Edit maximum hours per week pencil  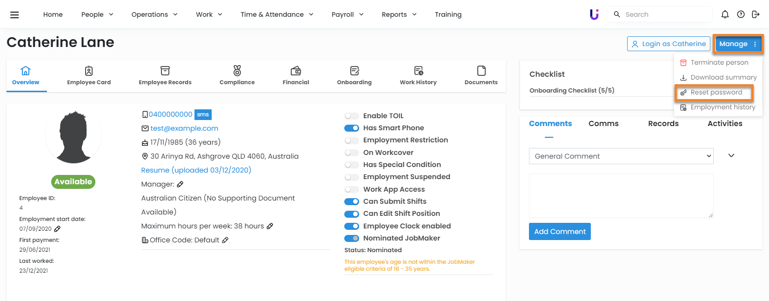coord(270,226)
